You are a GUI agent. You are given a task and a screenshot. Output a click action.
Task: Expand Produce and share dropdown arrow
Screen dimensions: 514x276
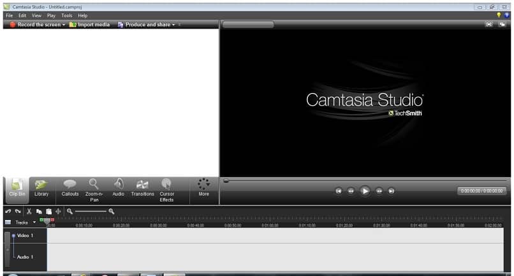[173, 25]
